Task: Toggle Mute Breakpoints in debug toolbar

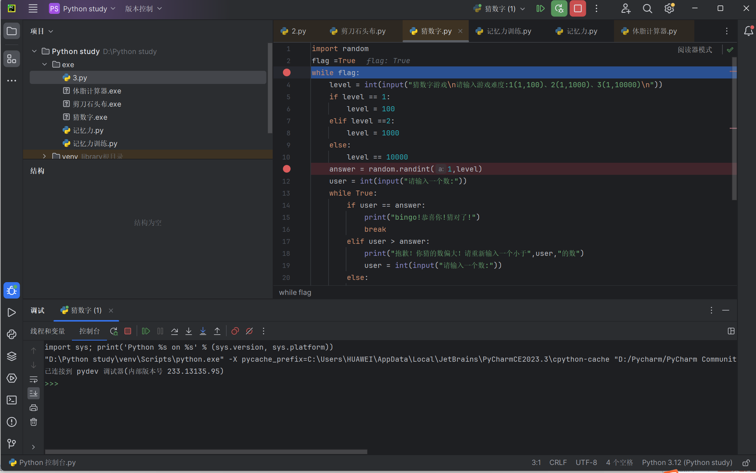Action: tap(249, 331)
